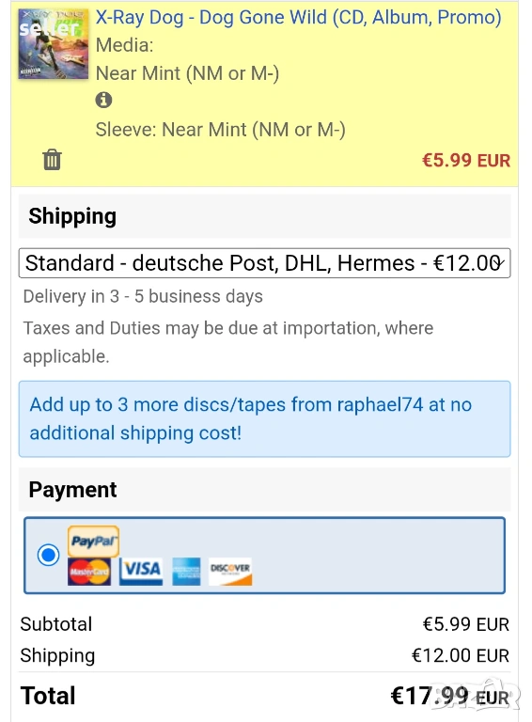Open the Dog Gone Wild album cover thumbnail

pos(54,44)
